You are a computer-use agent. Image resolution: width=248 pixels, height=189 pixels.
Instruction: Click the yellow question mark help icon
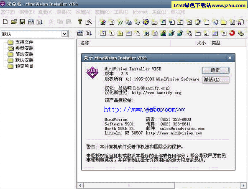pyautogui.click(x=80, y=22)
